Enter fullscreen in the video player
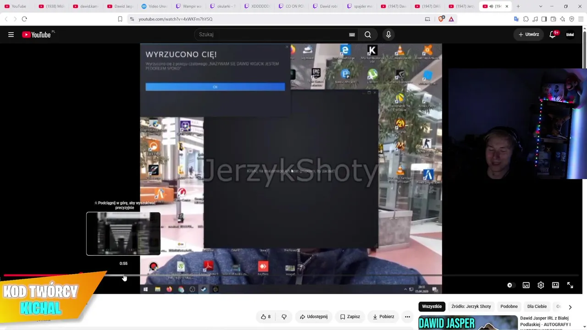The height and width of the screenshot is (330, 587). [x=570, y=285]
